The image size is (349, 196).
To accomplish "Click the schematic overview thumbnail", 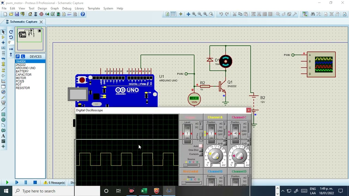I will (30, 39).
